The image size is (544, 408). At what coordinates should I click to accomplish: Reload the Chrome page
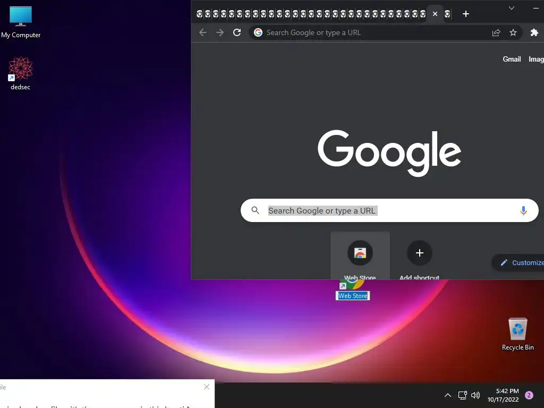(x=237, y=32)
